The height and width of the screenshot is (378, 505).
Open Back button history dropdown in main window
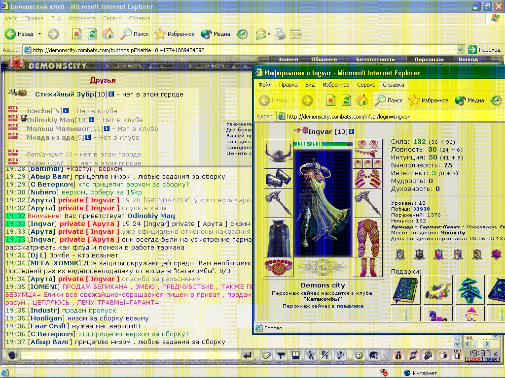39,34
